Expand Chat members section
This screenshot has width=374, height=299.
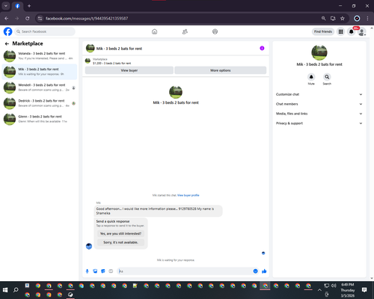click(x=319, y=104)
